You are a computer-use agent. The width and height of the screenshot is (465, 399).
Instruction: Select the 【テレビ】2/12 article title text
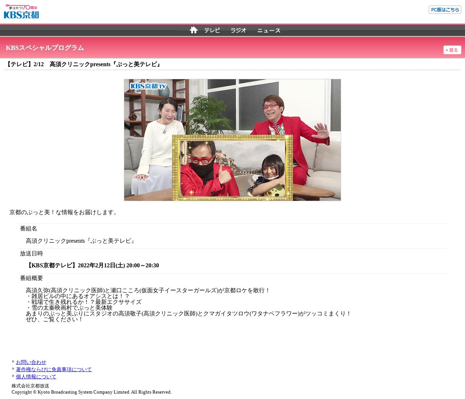point(84,64)
